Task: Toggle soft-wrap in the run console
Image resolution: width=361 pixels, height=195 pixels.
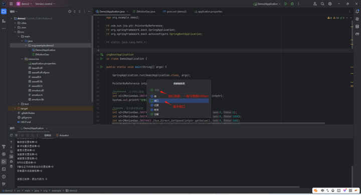Action: 11,152
